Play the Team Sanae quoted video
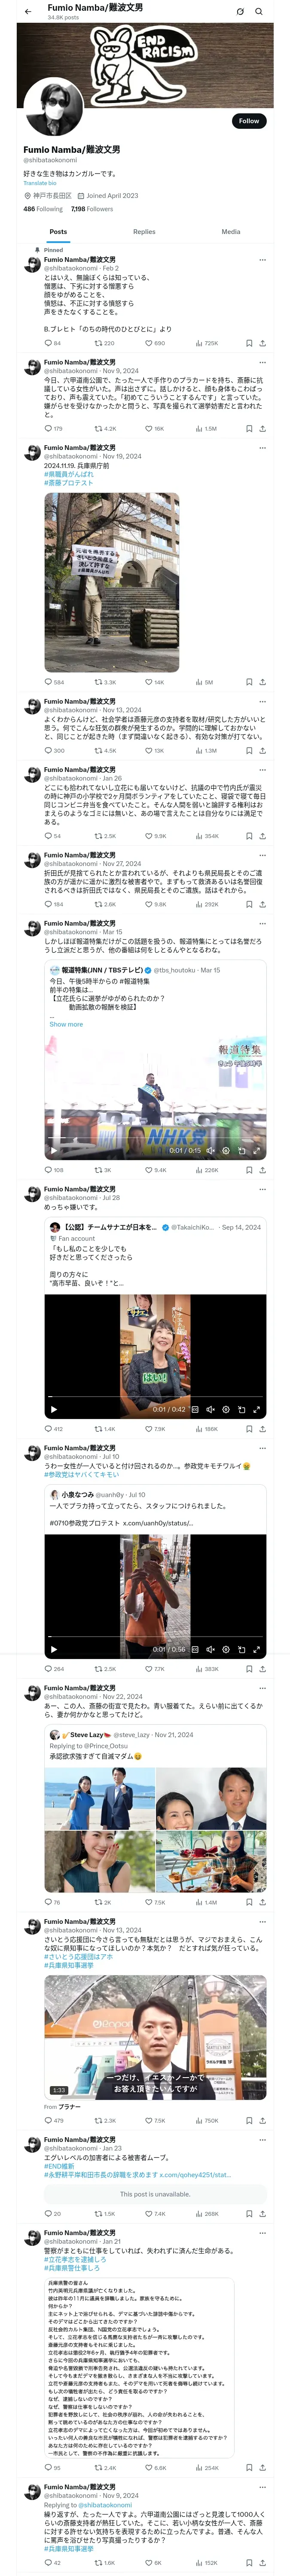This screenshot has width=290, height=2576. 54,1409
